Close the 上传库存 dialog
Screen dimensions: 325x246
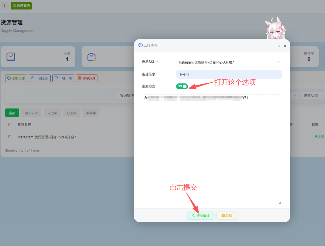pyautogui.click(x=285, y=46)
